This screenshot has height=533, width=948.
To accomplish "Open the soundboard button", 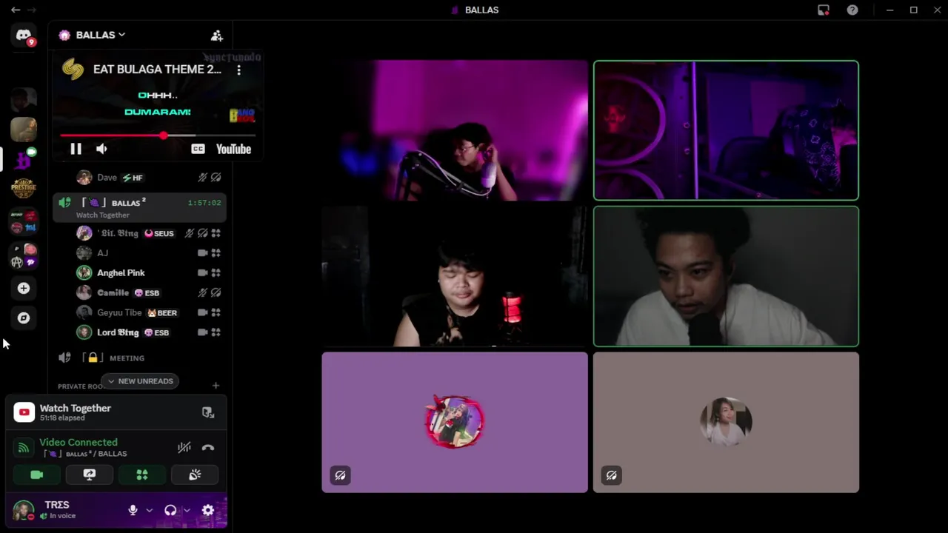I will click(195, 475).
